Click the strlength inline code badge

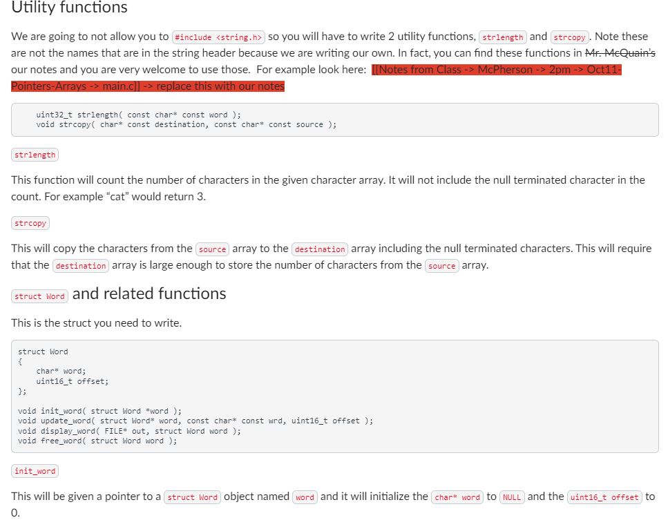coord(502,37)
